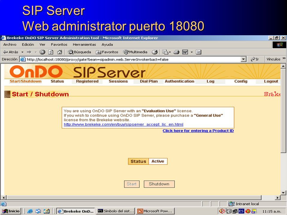Click the forward navigation arrow
This screenshot has height=215, width=287.
pos(29,52)
